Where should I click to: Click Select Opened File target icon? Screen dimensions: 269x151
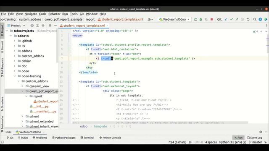point(32,26)
